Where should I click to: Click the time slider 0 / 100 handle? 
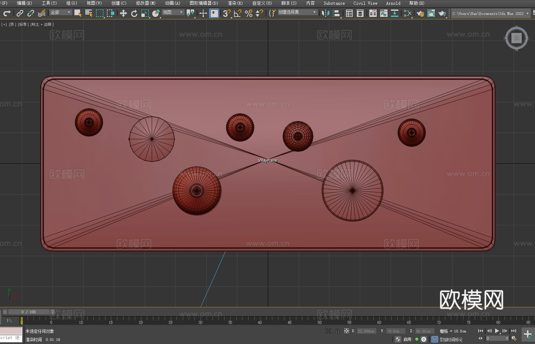pos(29,312)
